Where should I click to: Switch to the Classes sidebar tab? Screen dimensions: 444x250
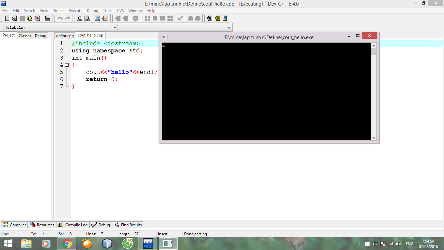click(x=25, y=36)
